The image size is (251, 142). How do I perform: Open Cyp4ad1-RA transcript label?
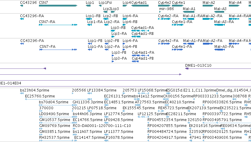(x=143, y=27)
